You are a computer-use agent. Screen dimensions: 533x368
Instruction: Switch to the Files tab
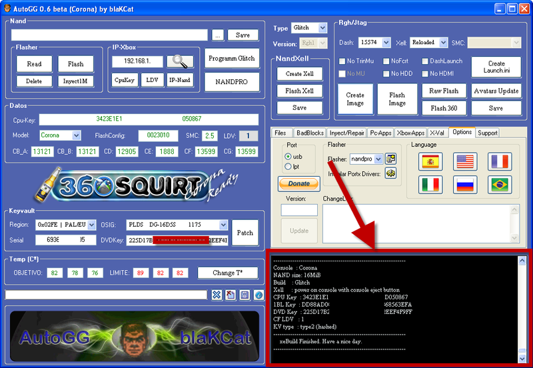tap(280, 133)
